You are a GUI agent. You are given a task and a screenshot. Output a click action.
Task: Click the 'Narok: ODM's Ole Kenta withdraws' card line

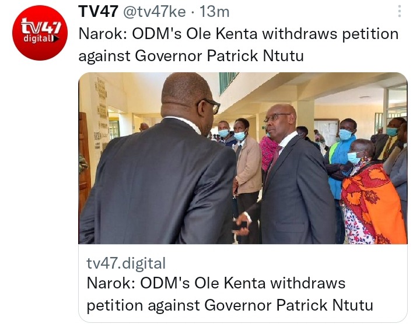[216, 283]
